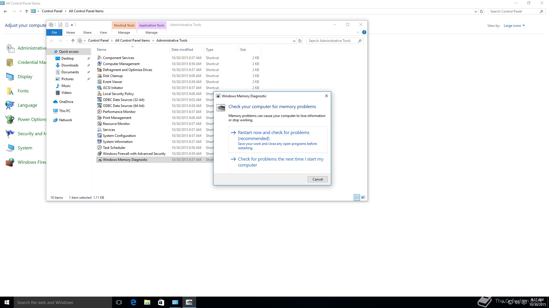
Task: Open View by Large icons dropdown
Action: [514, 26]
